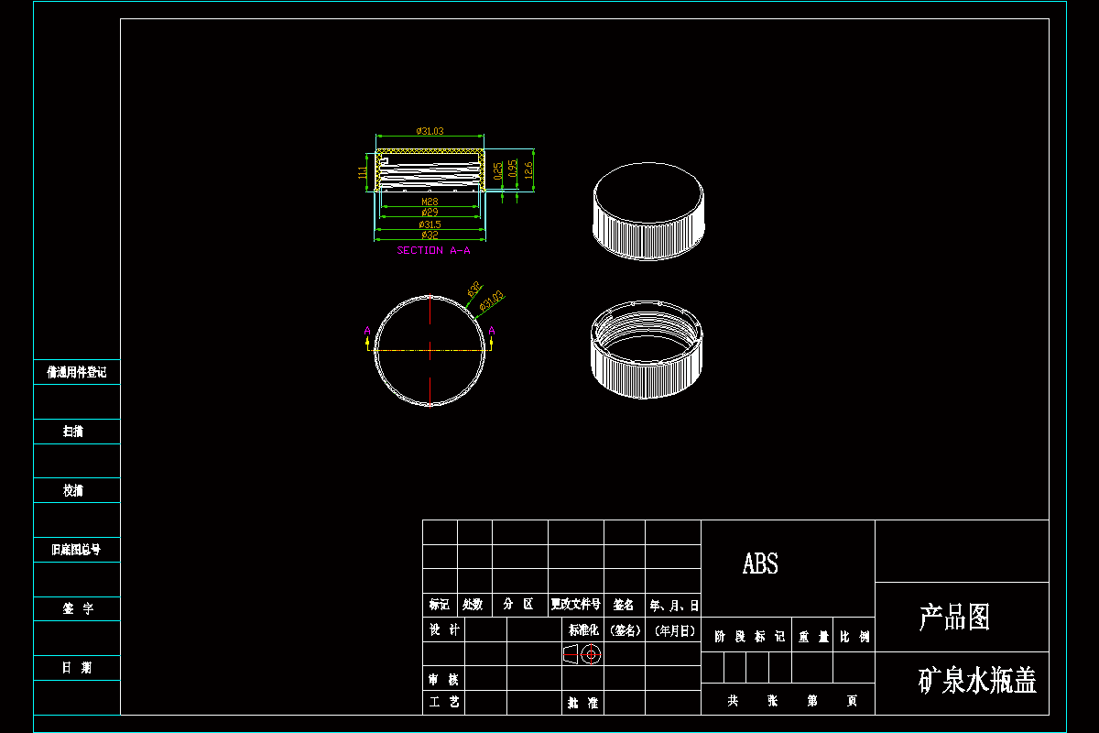Select the '签名' header cell
Image resolution: width=1099 pixels, height=733 pixels.
point(625,605)
